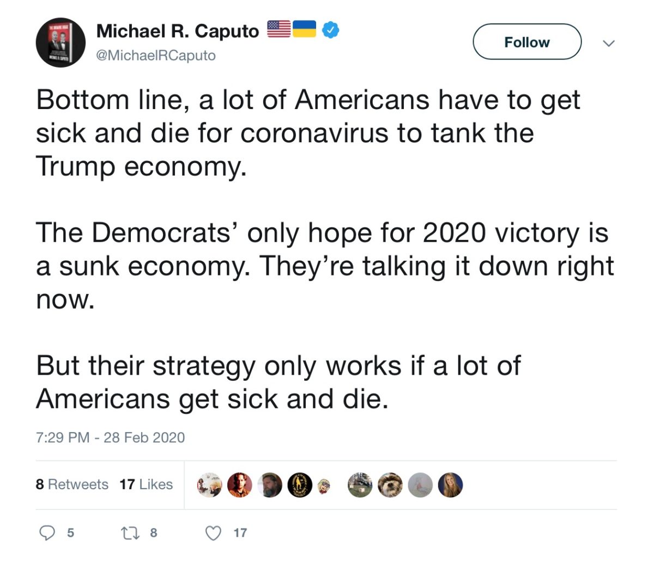Click the small cartoon character avatar

326,485
